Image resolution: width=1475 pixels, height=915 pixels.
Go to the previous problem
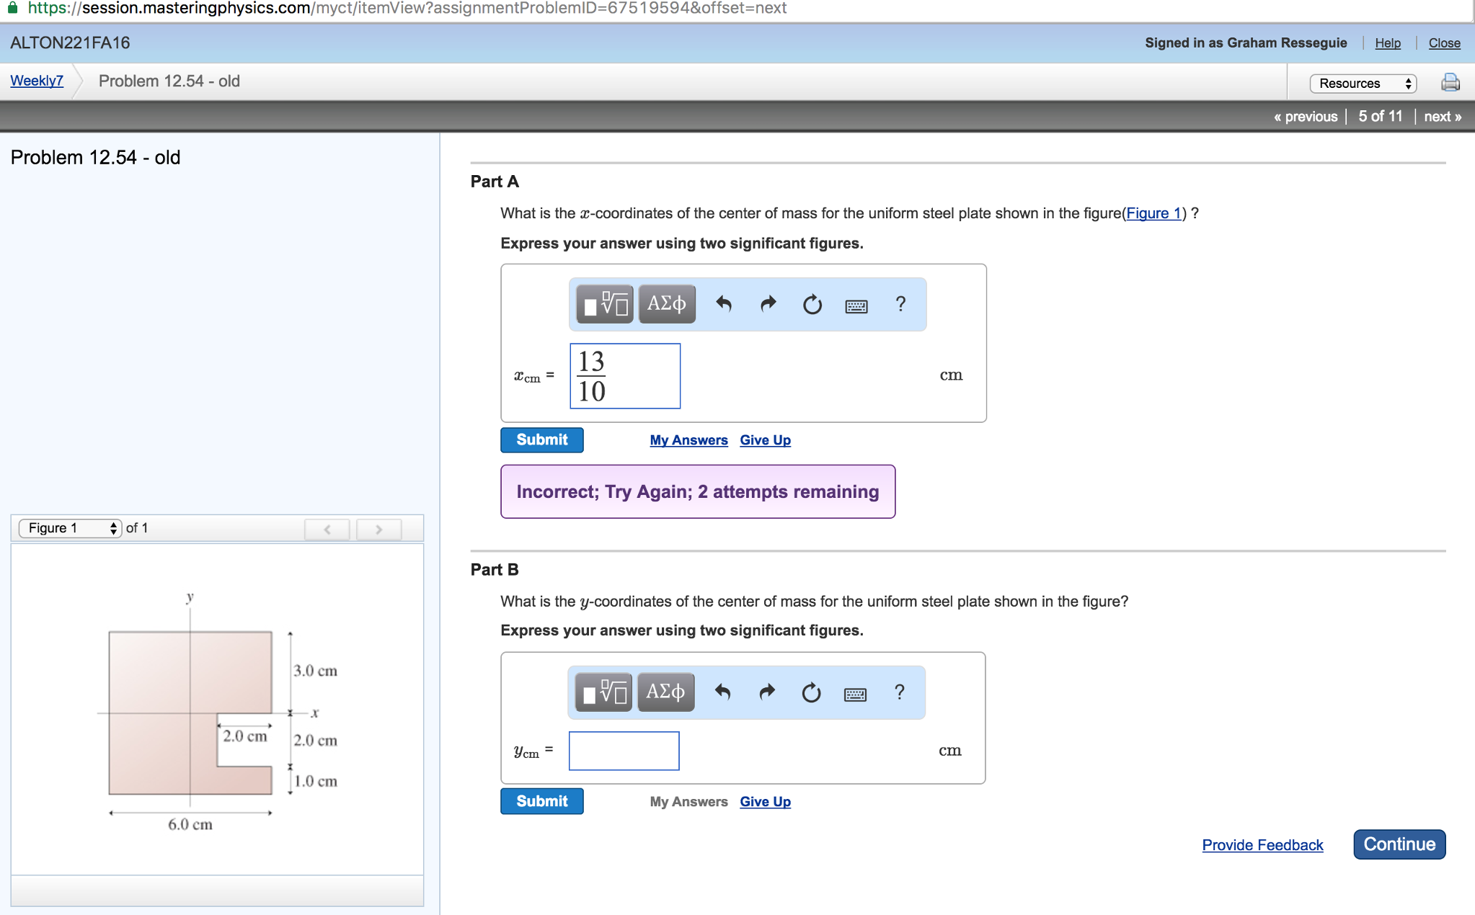(1306, 117)
